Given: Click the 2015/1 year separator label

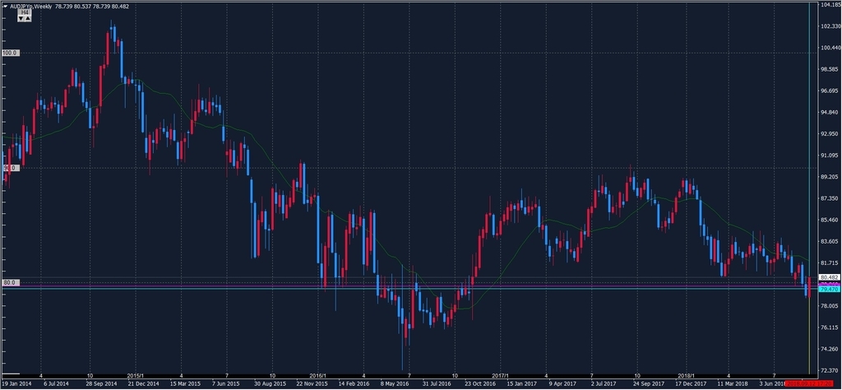Looking at the screenshot, I should (x=136, y=375).
